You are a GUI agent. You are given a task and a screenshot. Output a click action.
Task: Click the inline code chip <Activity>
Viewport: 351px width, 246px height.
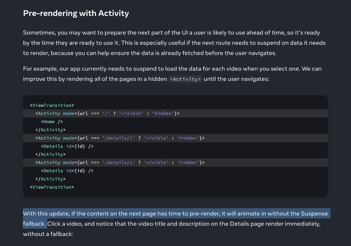(185, 79)
